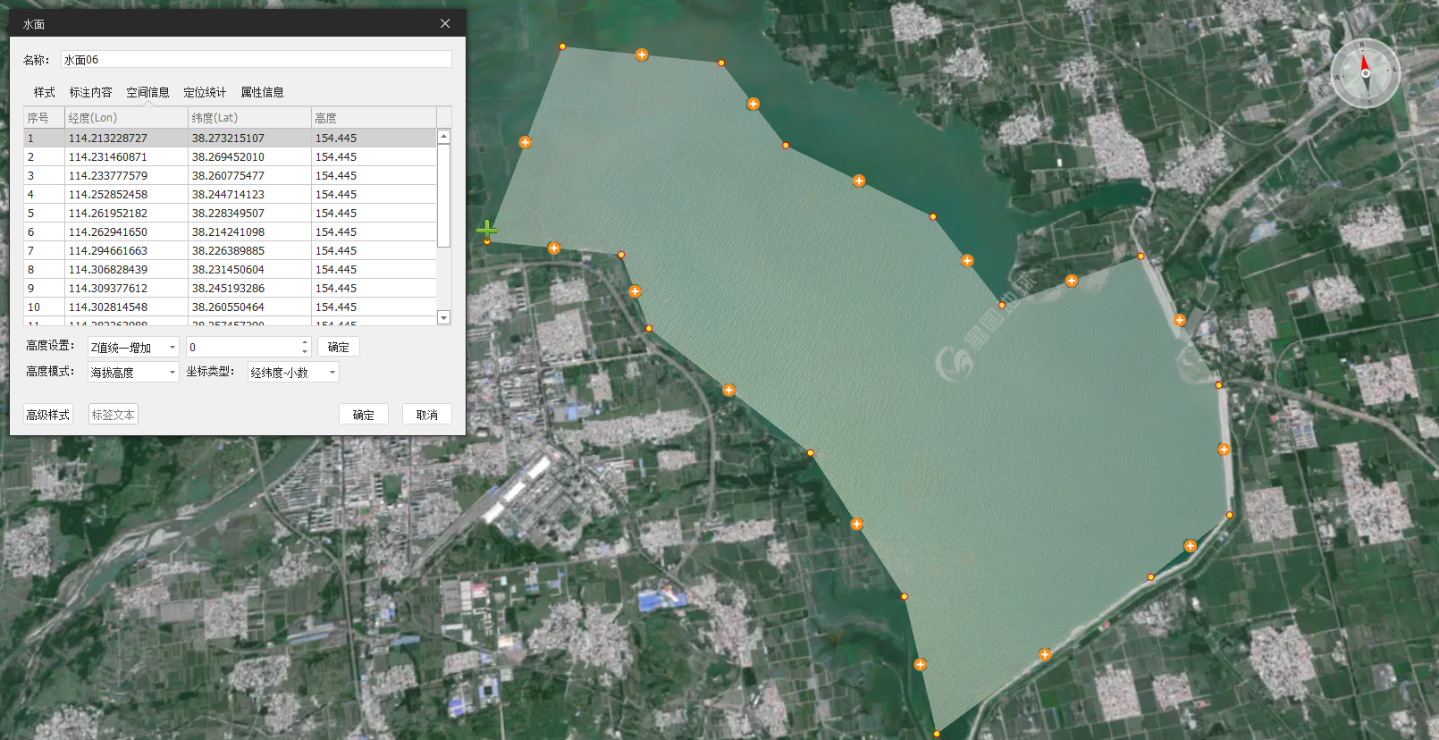Click the 高级样式 button
Image resolution: width=1439 pixels, height=740 pixels.
point(47,415)
